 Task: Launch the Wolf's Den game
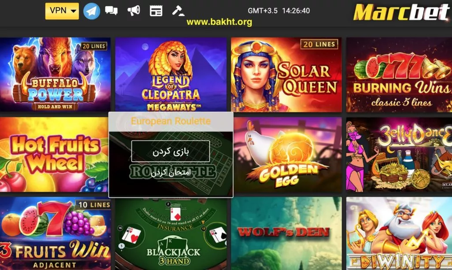pyautogui.click(x=286, y=233)
